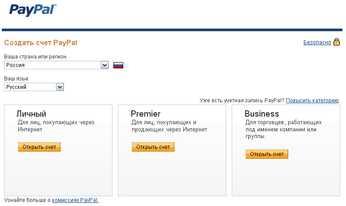This screenshot has height=206, width=346.
Task: Open the Безопасно security link
Action: coord(317,42)
